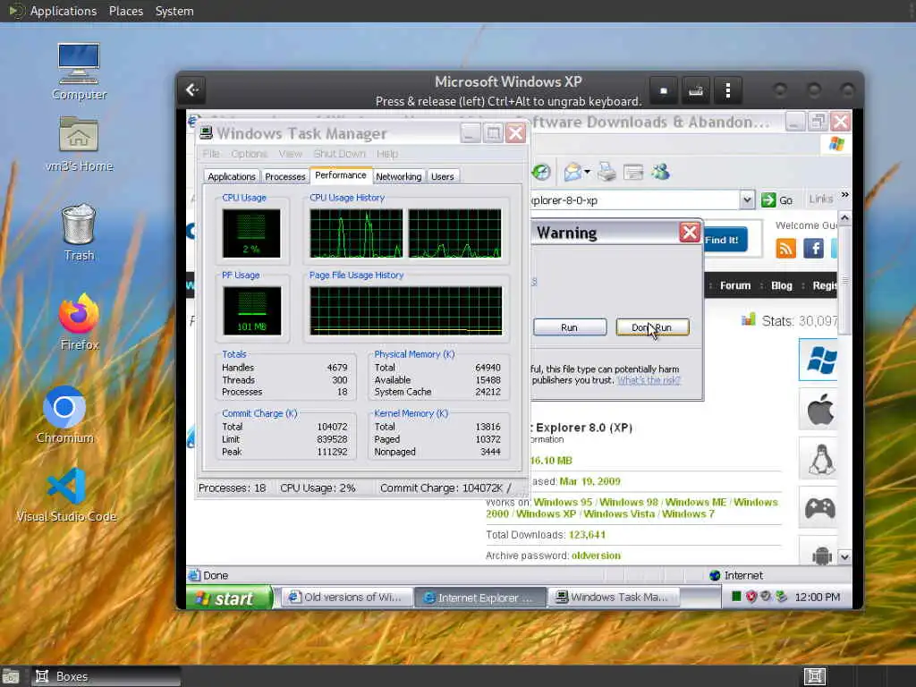Open the Places menu in top panel
Viewport: 916px width, 687px height.
tap(125, 11)
